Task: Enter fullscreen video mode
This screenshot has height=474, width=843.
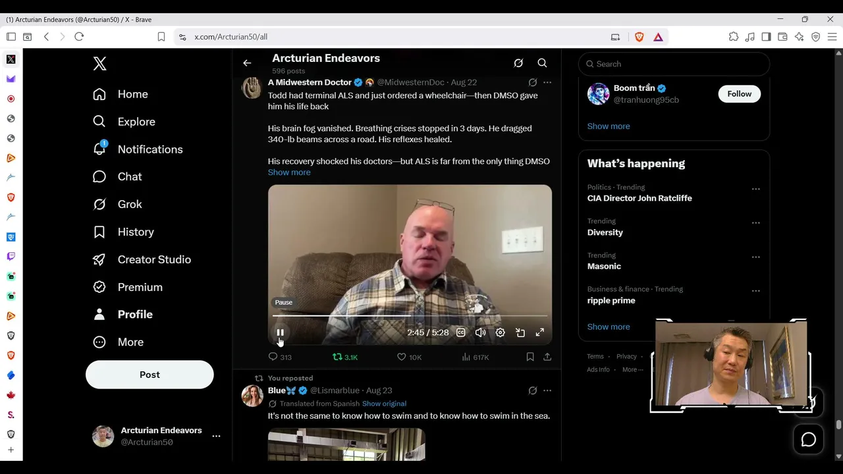Action: coord(540,332)
